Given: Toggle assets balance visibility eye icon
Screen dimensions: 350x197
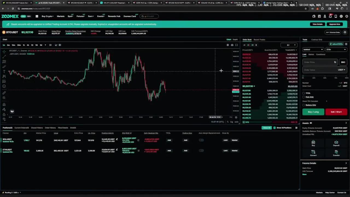Looking at the screenshot, I should 311,123.
